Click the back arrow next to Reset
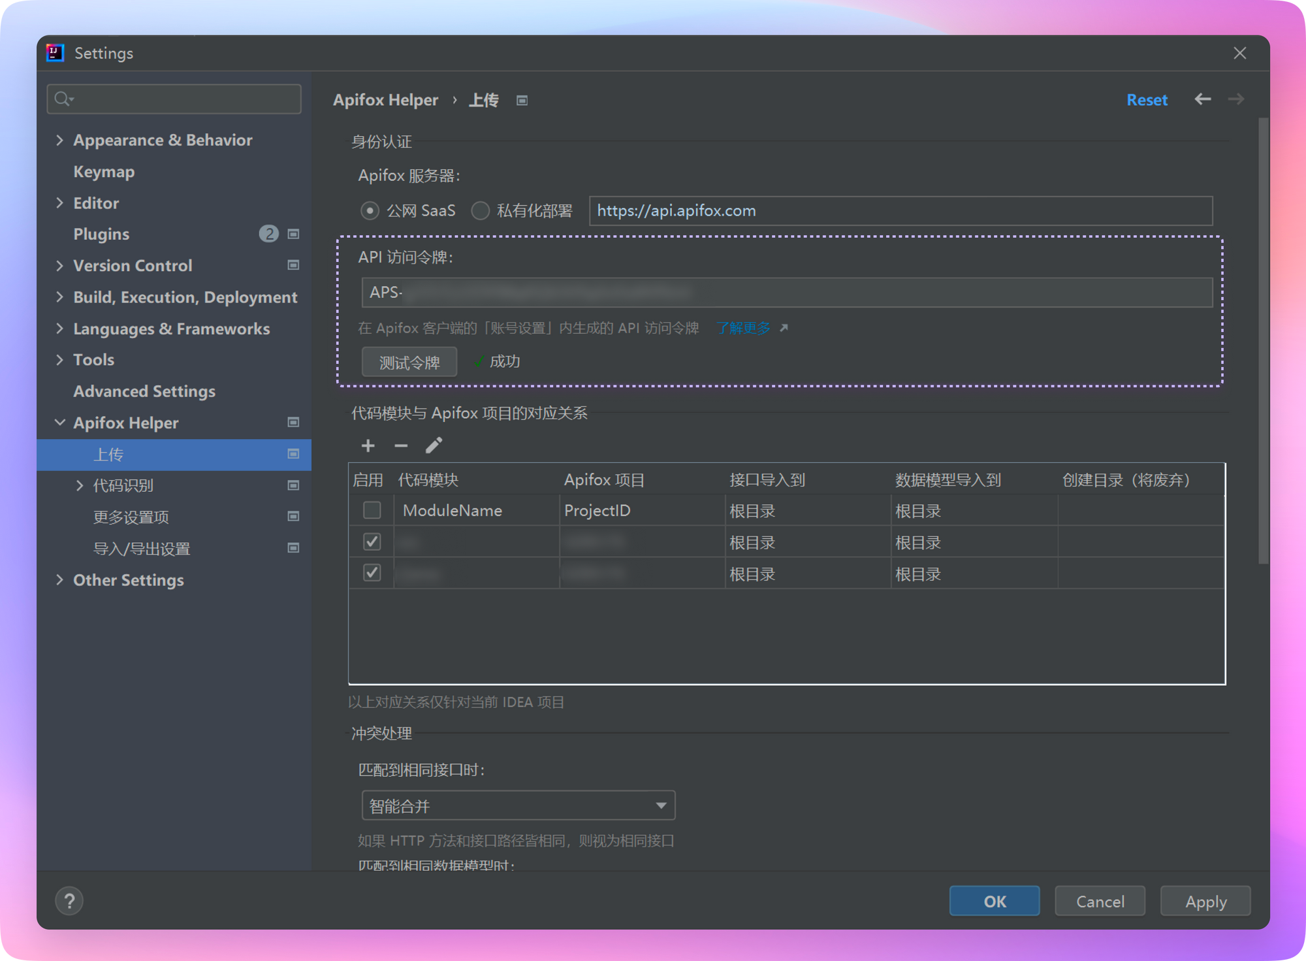This screenshot has height=961, width=1306. click(1203, 99)
